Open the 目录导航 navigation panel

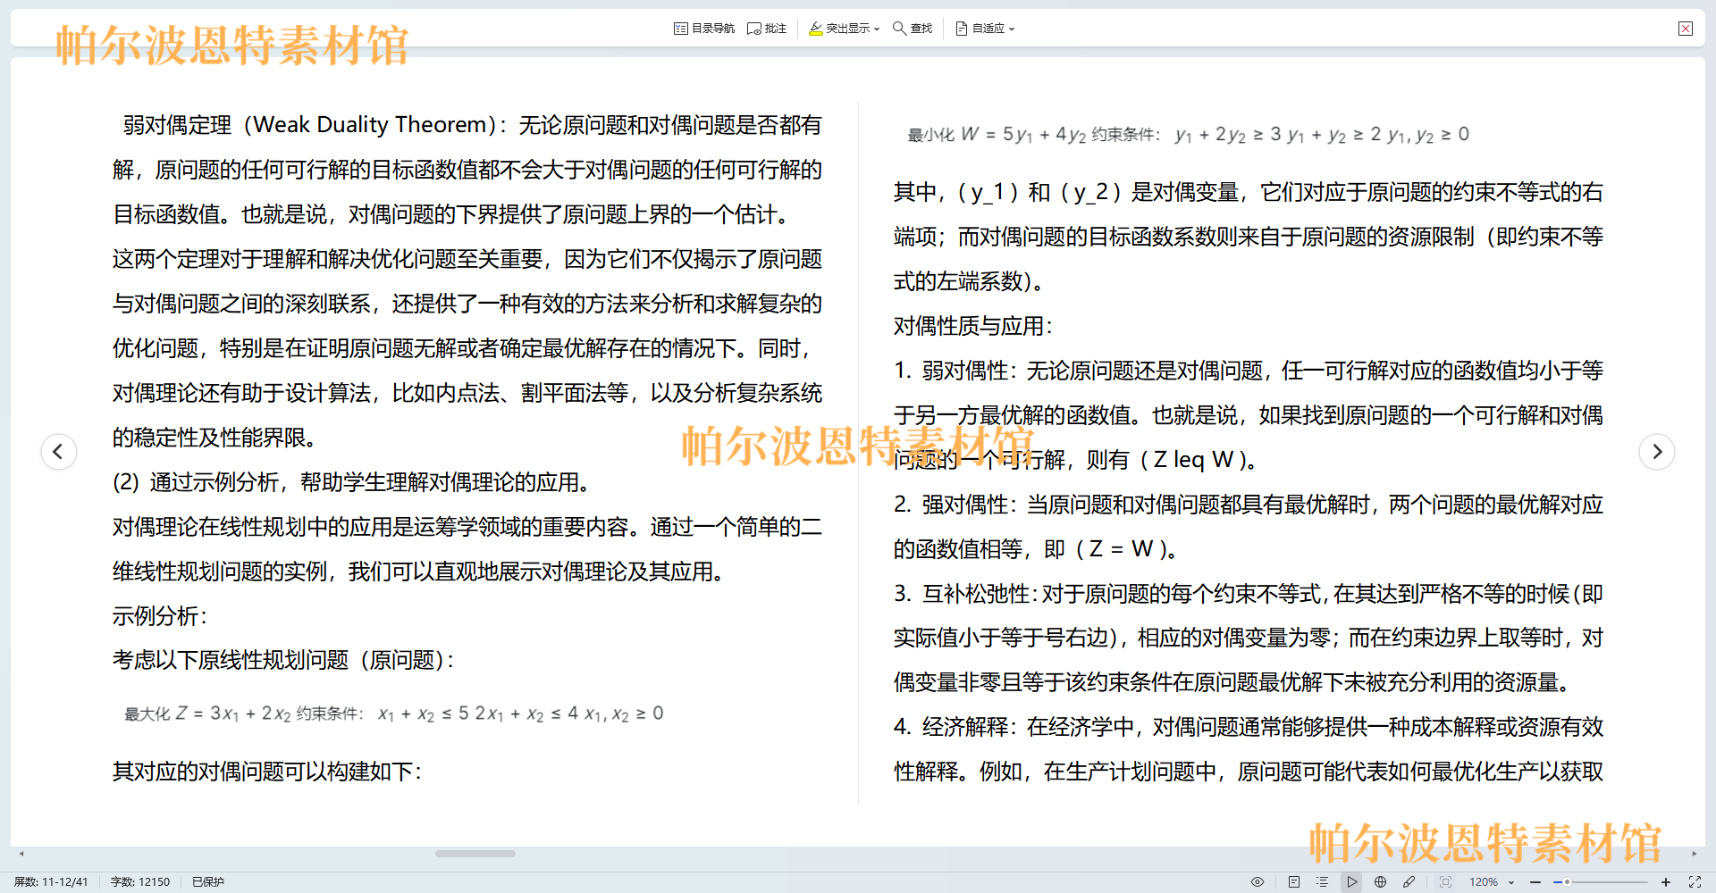[704, 29]
